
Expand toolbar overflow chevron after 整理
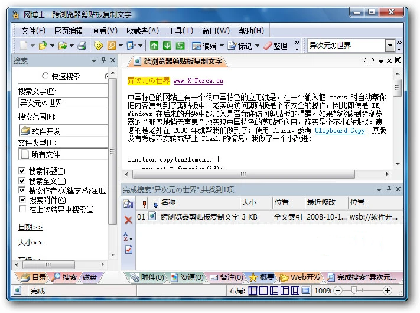(297, 46)
